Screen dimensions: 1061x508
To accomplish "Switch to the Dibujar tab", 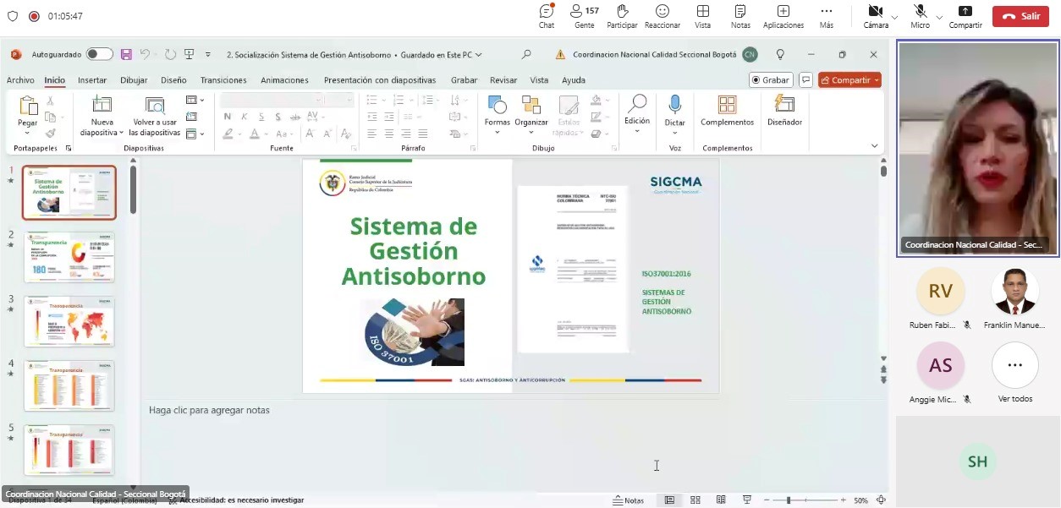I will tap(134, 80).
